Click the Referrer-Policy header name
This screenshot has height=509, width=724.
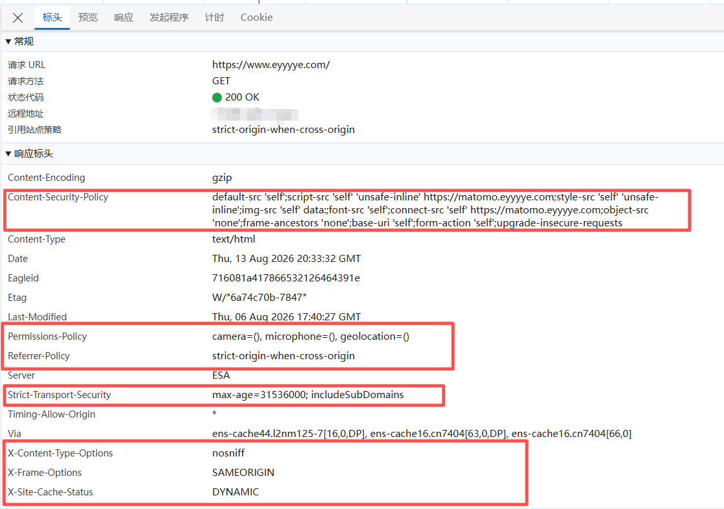point(39,356)
